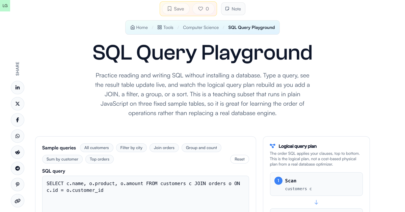
Task: Reset the SQL query
Action: pyautogui.click(x=240, y=159)
